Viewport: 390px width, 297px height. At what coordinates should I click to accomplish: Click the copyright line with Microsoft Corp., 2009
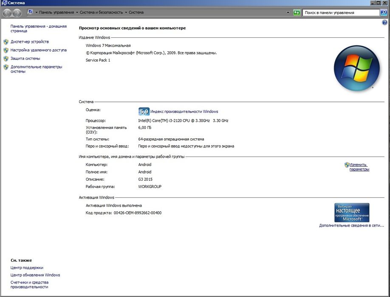[x=151, y=53]
